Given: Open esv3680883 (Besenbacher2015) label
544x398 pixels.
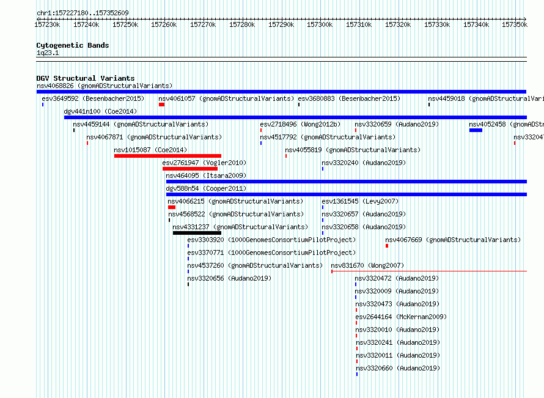Looking at the screenshot, I should click(x=349, y=98).
